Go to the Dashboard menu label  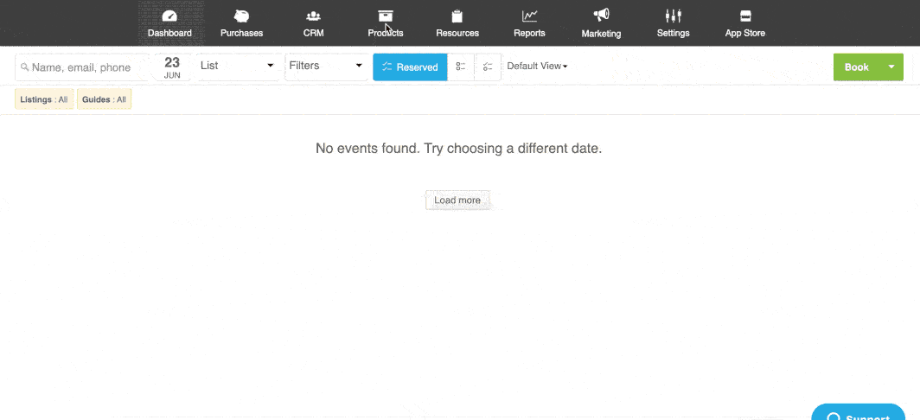169,33
